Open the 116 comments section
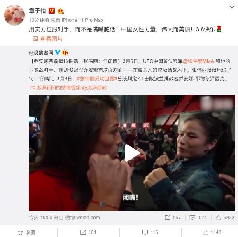 pos(150,232)
